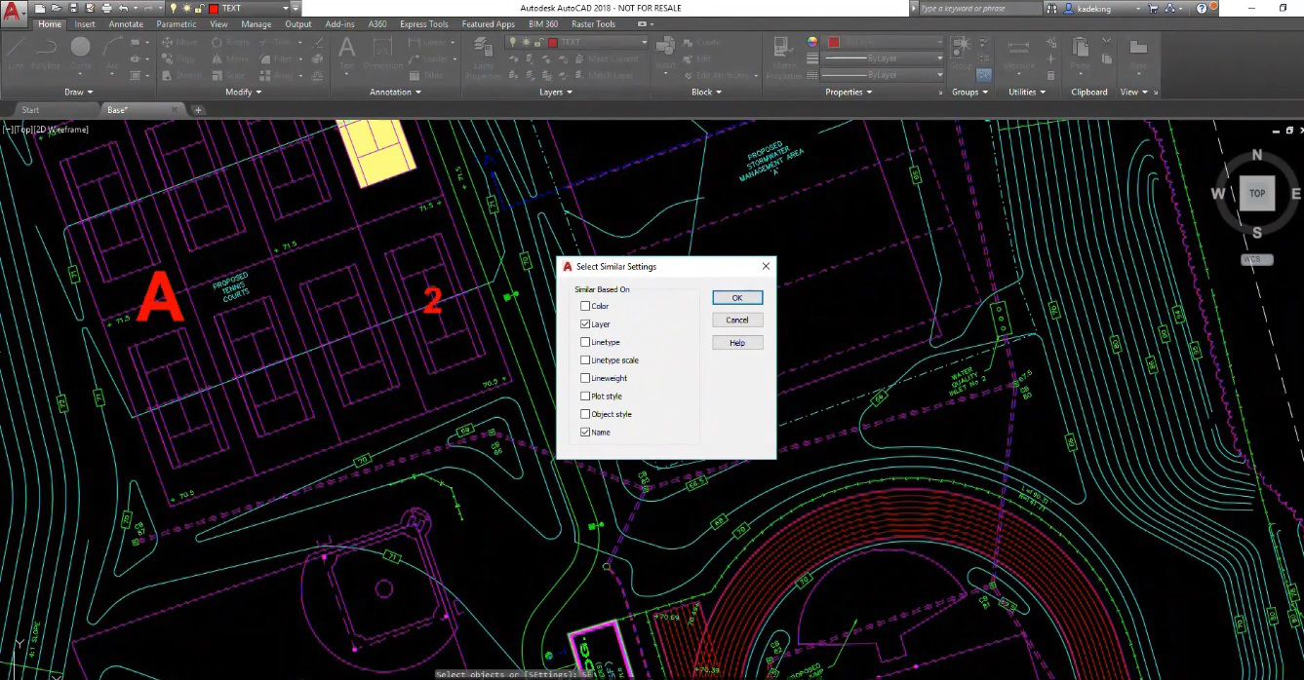Uncheck the Layer checkbox
The image size is (1304, 680).
pyautogui.click(x=585, y=324)
